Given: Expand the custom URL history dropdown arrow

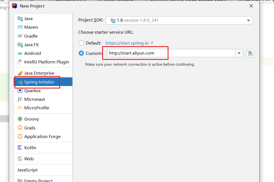Looking at the screenshot, I should (x=239, y=53).
